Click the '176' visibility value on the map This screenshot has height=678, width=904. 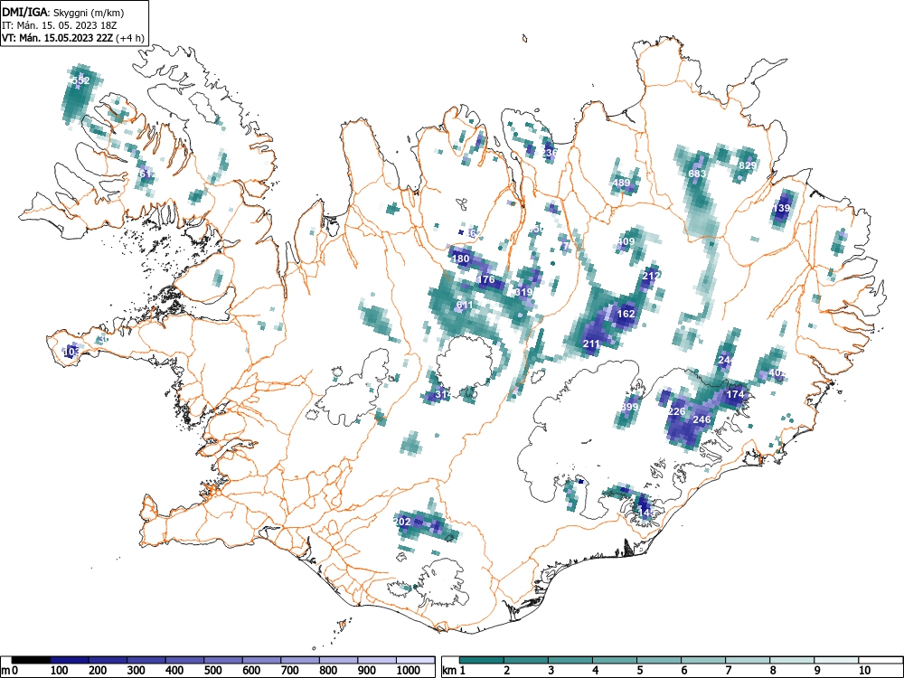[x=486, y=279]
